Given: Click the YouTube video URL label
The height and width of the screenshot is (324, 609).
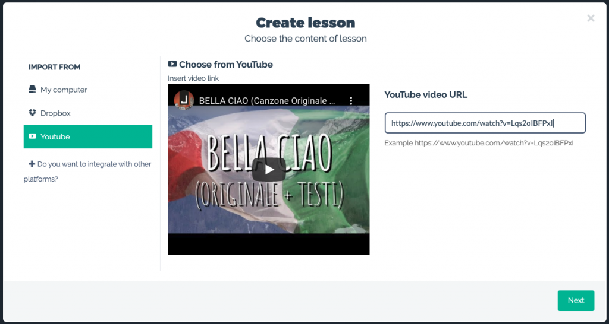Looking at the screenshot, I should coord(426,94).
